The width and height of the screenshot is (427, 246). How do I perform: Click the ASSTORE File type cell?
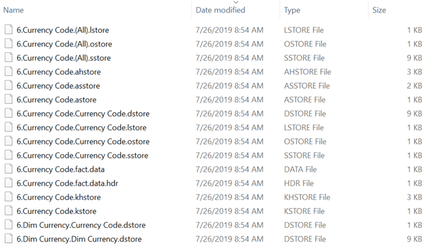coord(307,86)
